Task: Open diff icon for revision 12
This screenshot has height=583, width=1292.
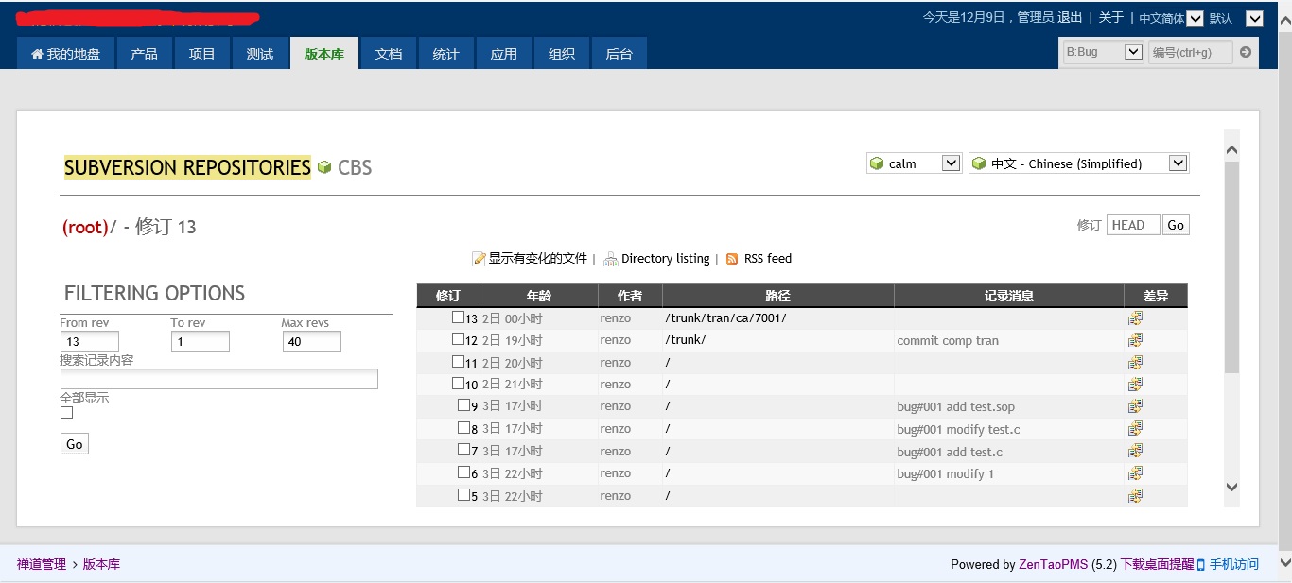Action: (1135, 340)
